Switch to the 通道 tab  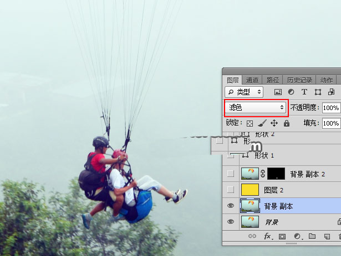point(252,80)
